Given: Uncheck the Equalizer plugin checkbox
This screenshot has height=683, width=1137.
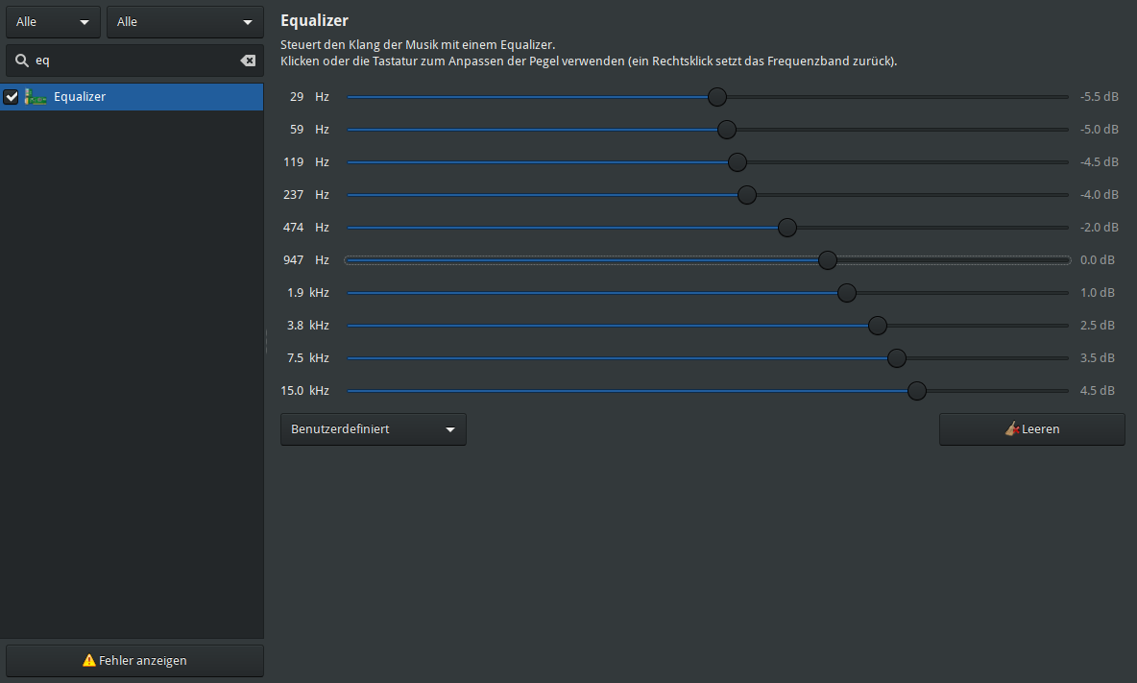Looking at the screenshot, I should [11, 96].
